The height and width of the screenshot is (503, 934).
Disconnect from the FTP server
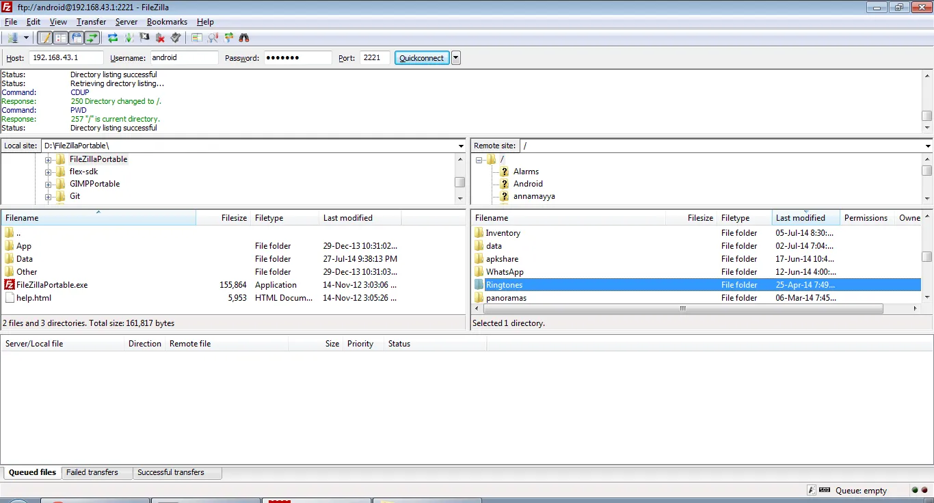pyautogui.click(x=160, y=38)
